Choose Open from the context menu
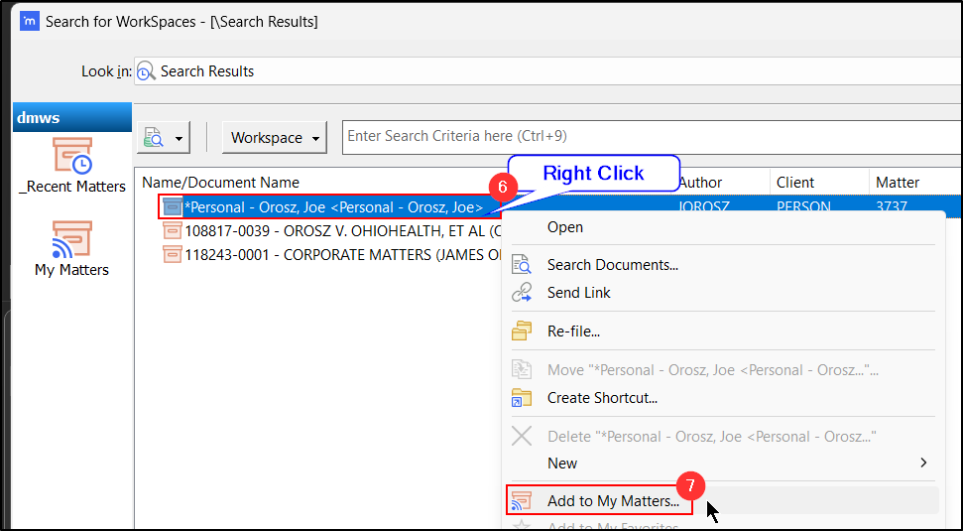The width and height of the screenshot is (963, 531). (565, 227)
